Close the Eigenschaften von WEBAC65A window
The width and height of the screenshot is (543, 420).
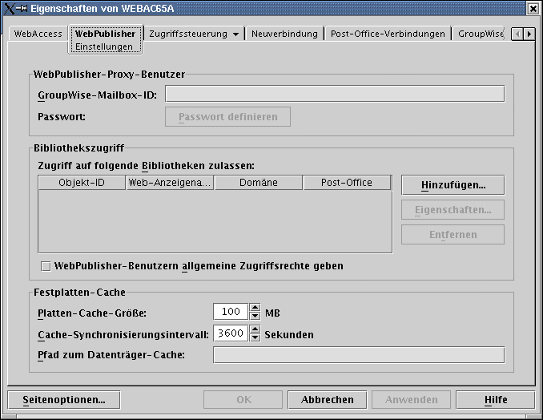tap(533, 8)
